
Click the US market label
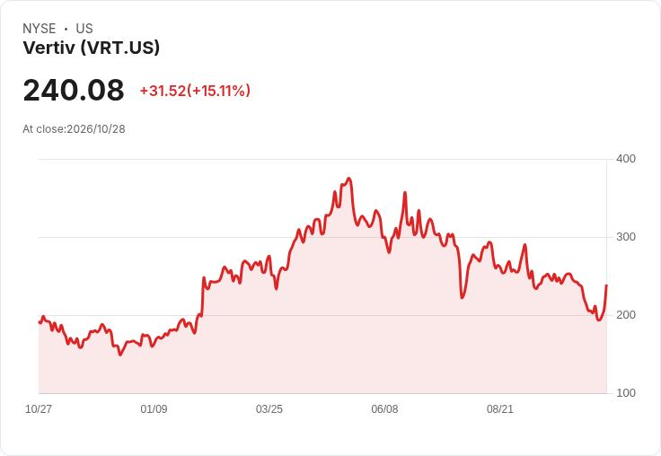pos(84,29)
